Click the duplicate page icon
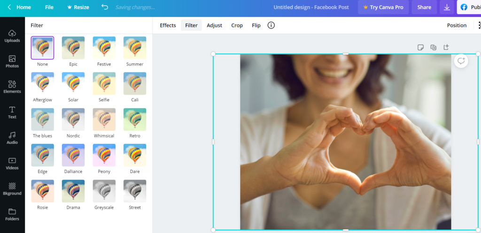Image resolution: width=481 pixels, height=233 pixels. [x=434, y=47]
